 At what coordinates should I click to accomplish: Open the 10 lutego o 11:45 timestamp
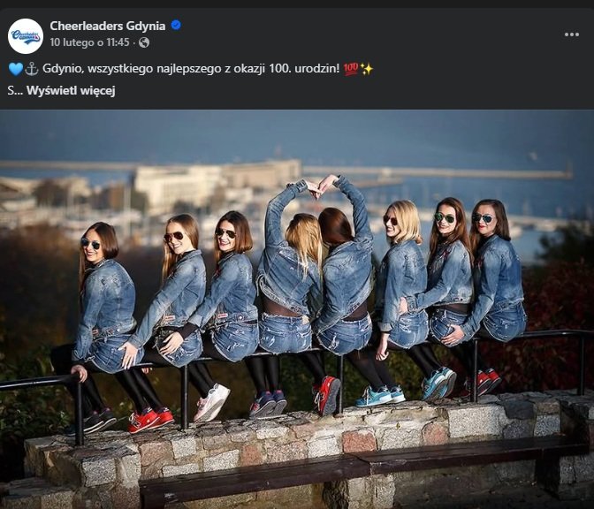tap(90, 42)
